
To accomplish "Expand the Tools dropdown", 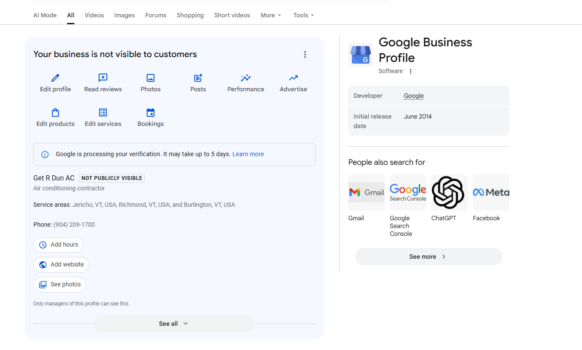I will pos(303,15).
